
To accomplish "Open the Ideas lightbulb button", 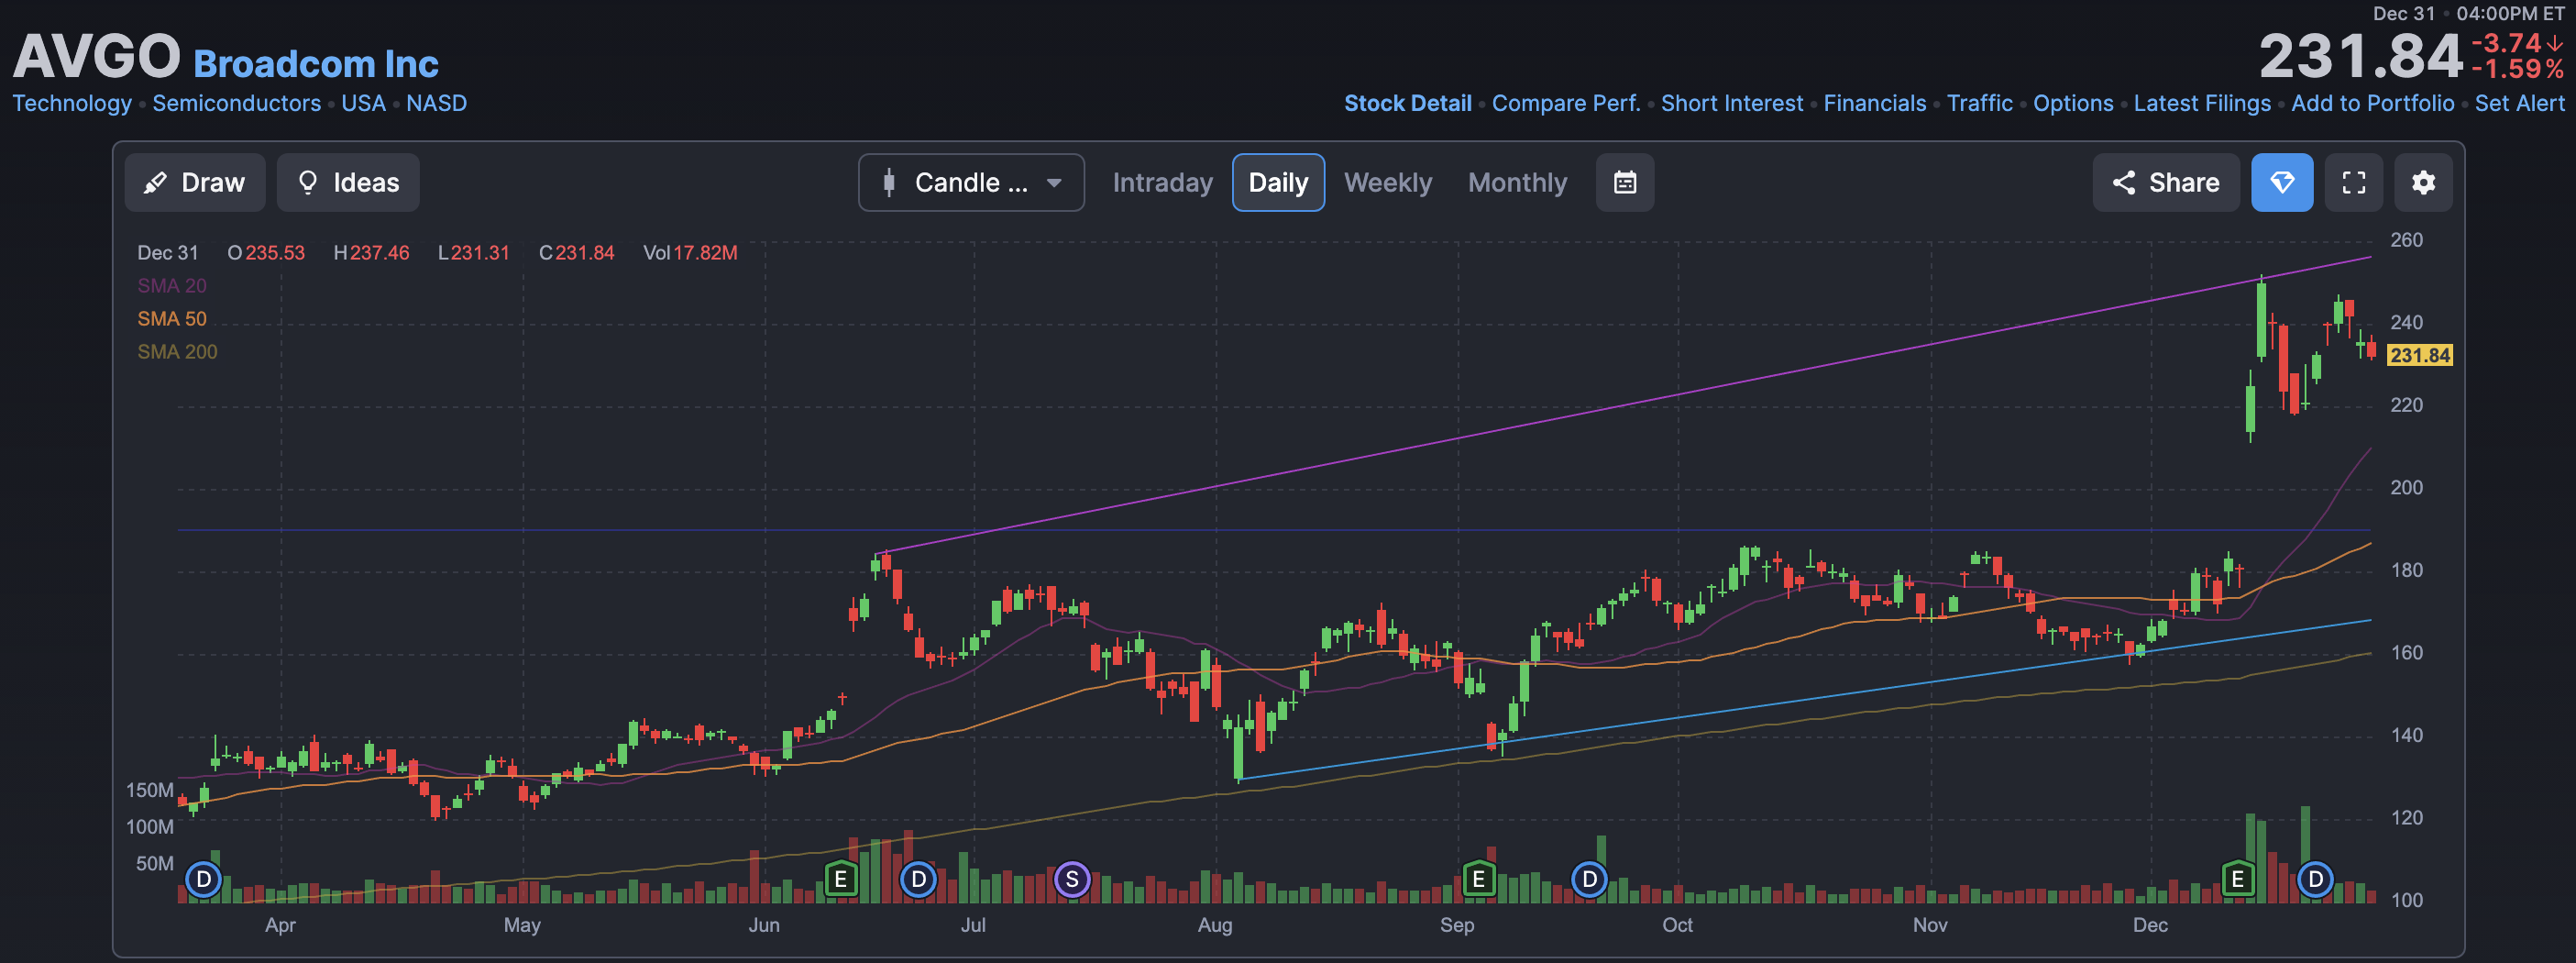I will [x=348, y=182].
